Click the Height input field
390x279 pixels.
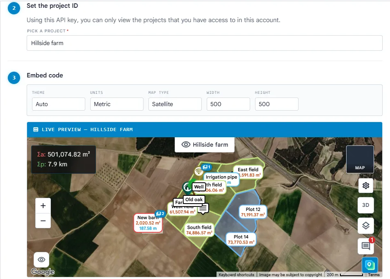point(276,104)
